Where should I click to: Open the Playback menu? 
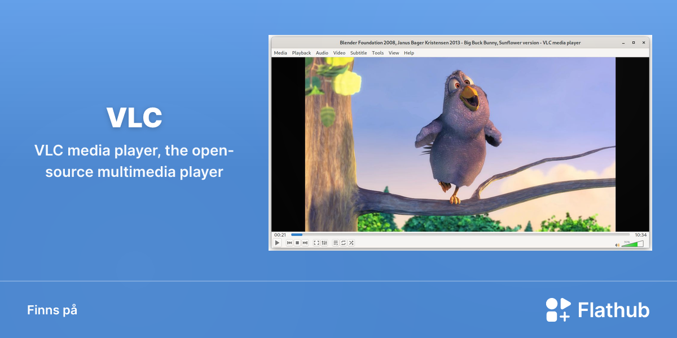301,53
